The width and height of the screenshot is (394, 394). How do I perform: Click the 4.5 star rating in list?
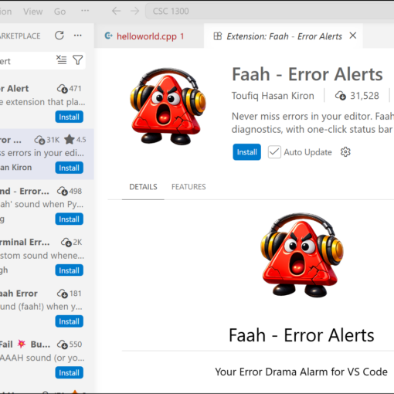pos(75,140)
